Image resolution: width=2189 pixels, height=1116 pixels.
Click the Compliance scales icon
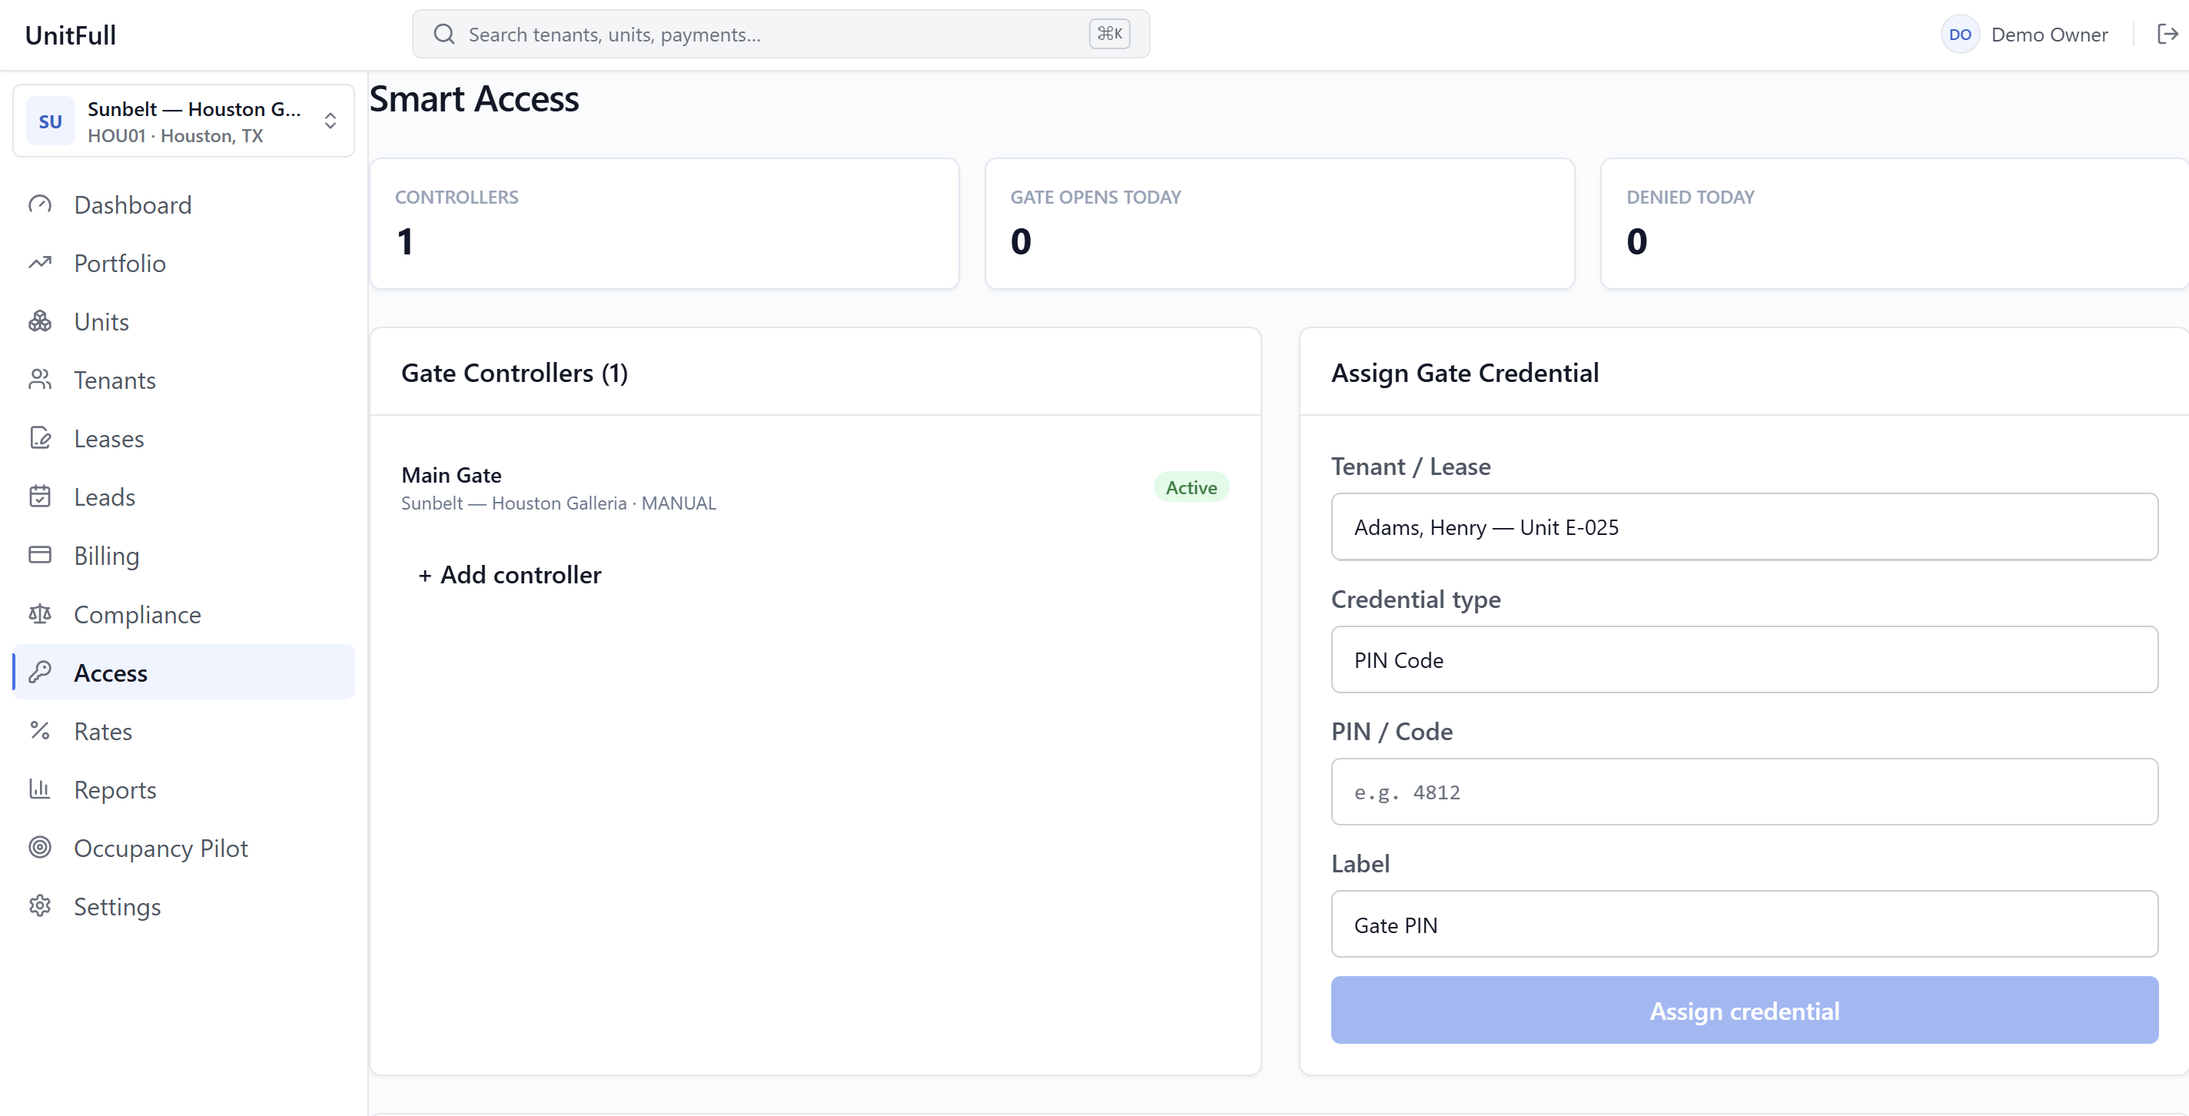(40, 613)
